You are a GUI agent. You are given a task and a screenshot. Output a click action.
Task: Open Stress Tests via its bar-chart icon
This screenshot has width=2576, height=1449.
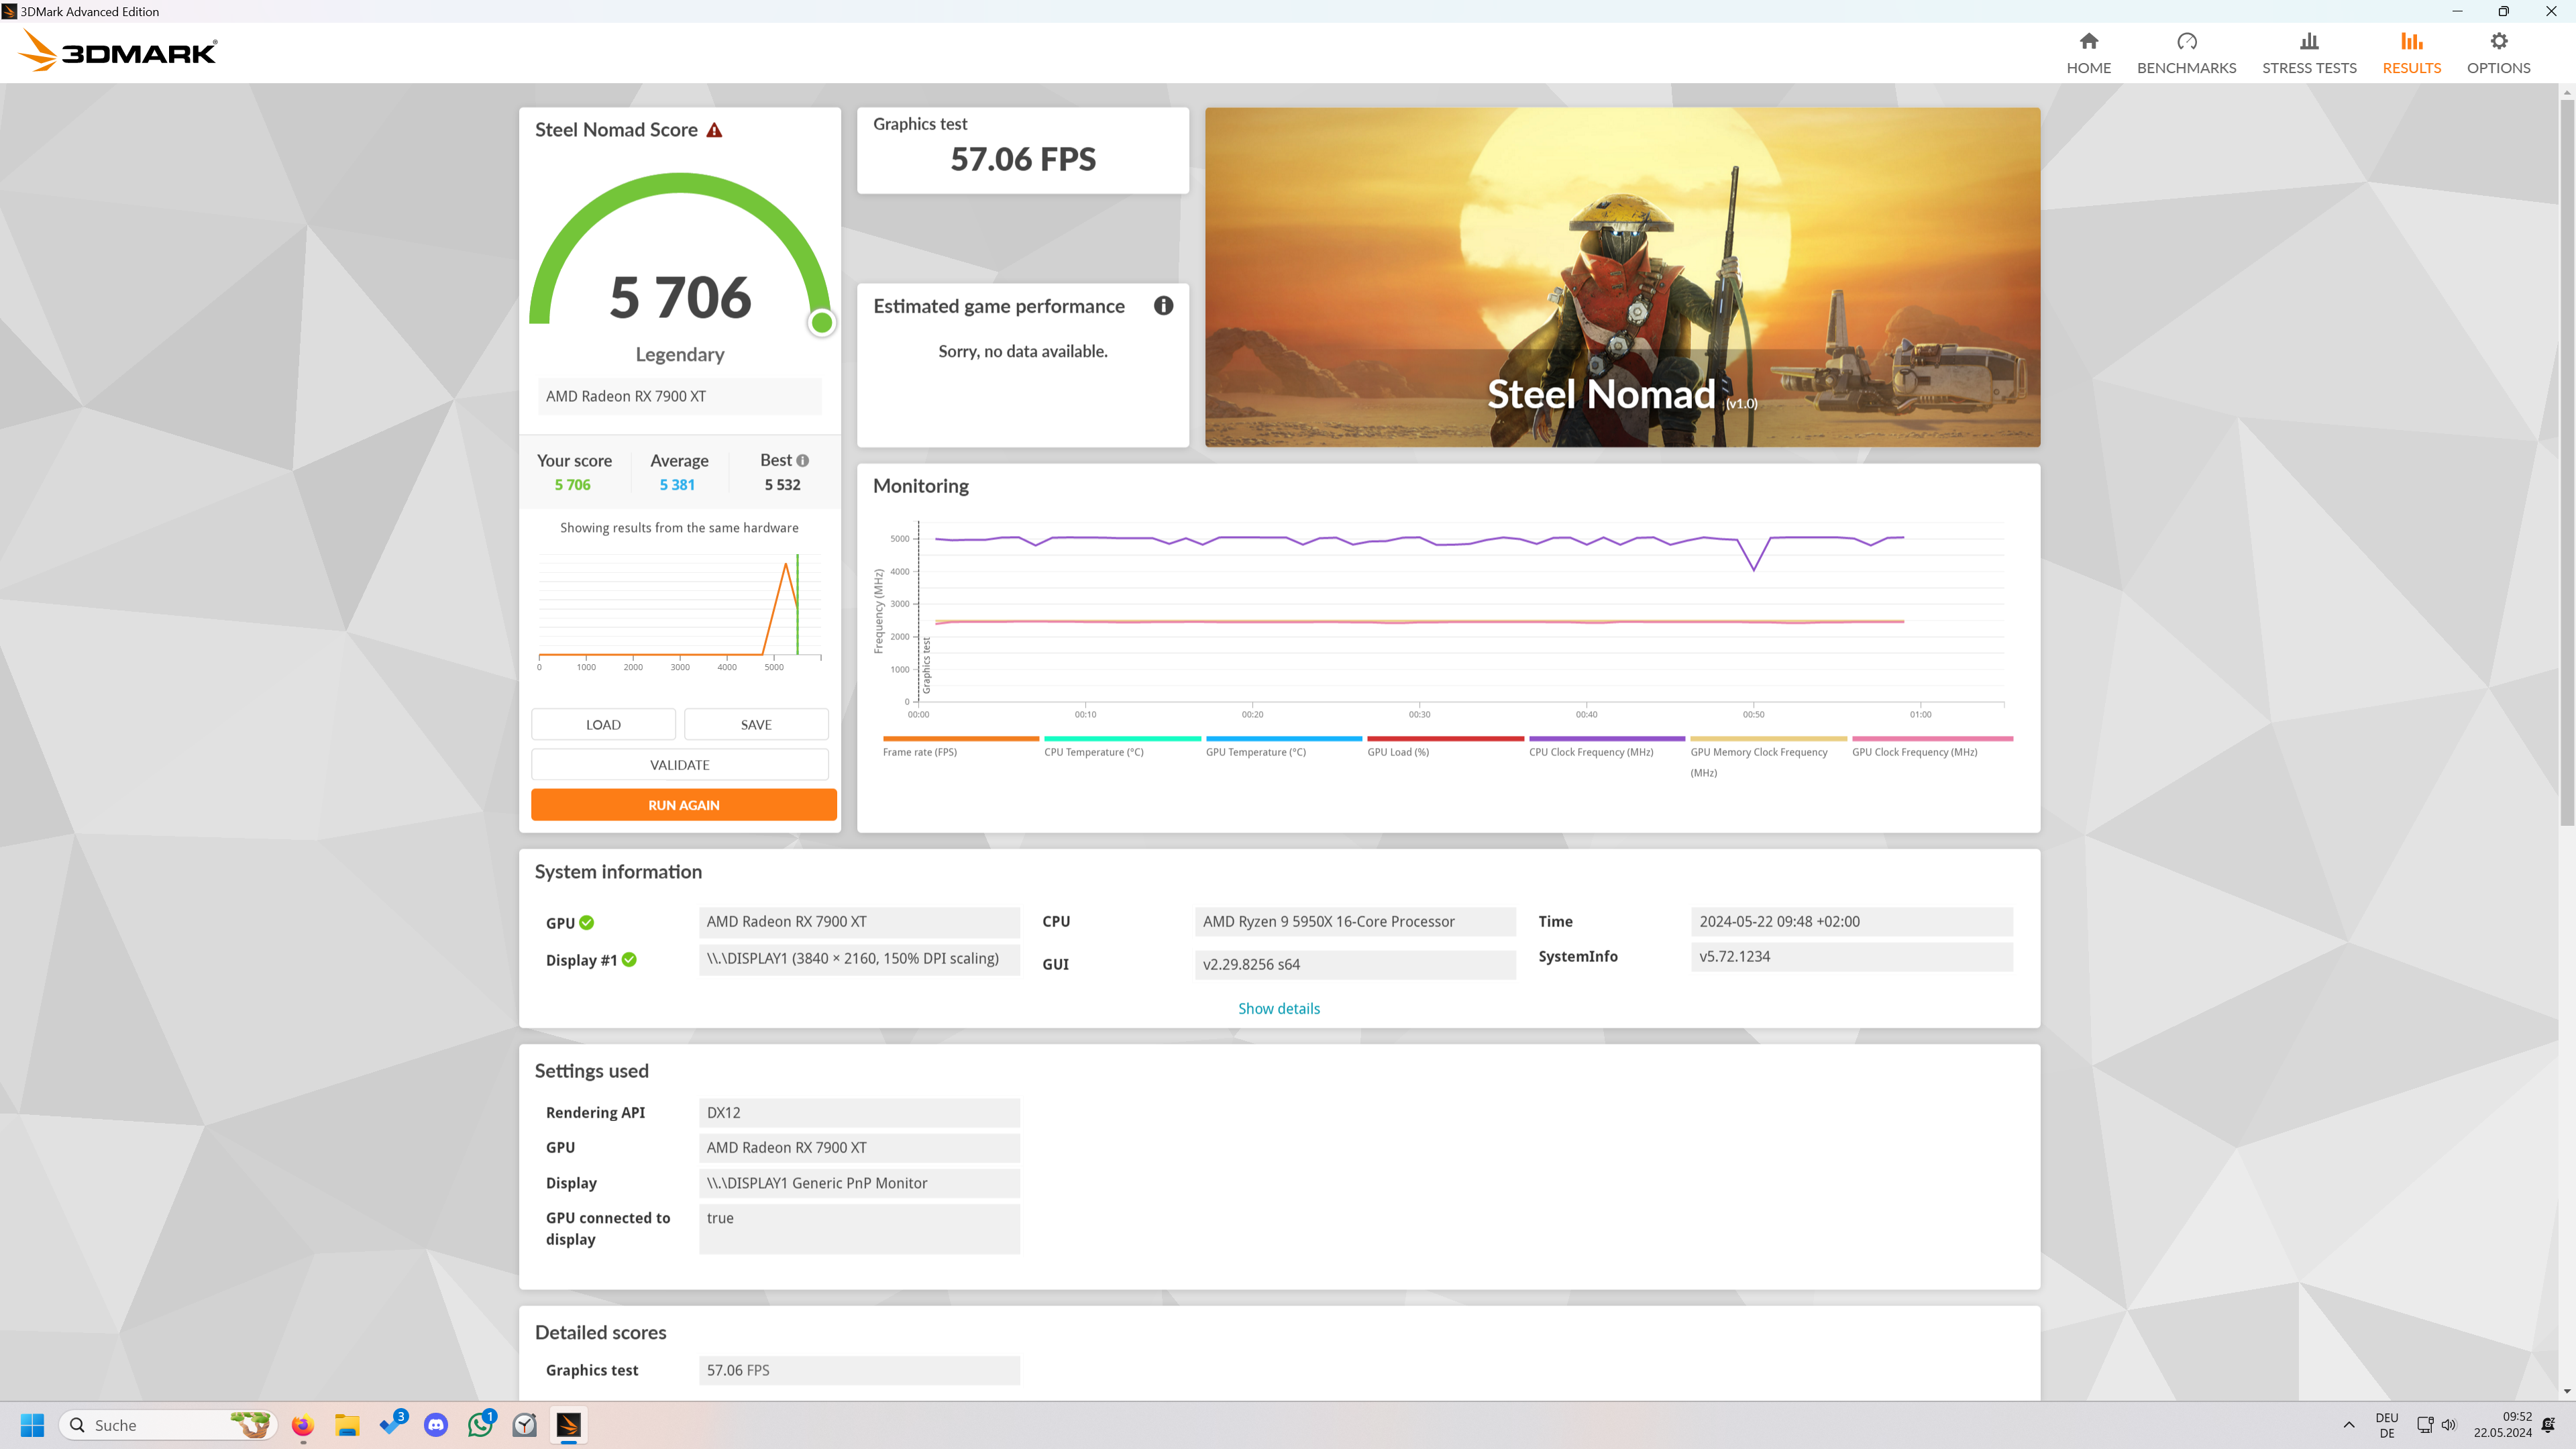2309,41
